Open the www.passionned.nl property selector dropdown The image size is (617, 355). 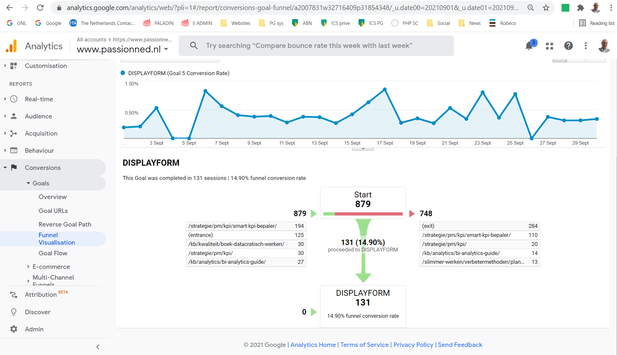[166, 49]
